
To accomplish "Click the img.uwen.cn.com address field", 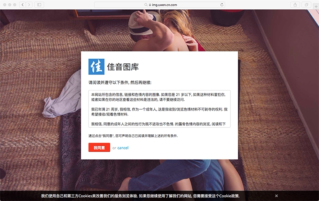I will (x=159, y=5).
